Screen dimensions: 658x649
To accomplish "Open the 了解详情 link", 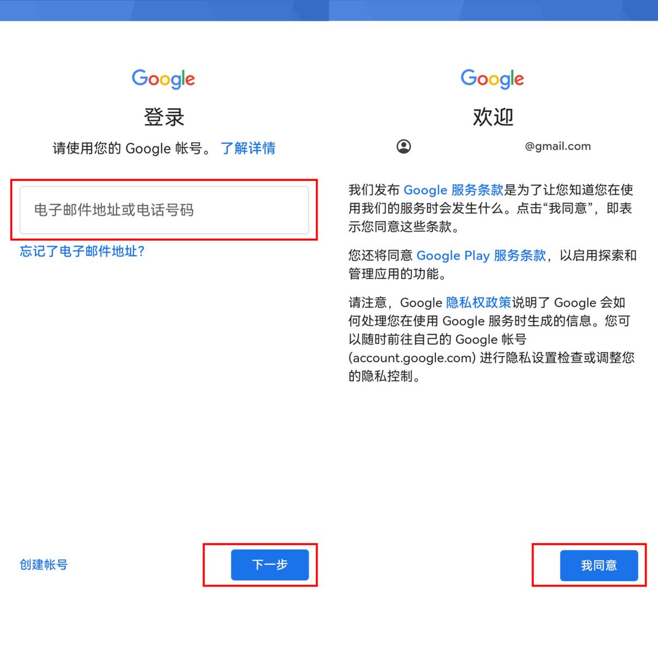I will coord(248,148).
